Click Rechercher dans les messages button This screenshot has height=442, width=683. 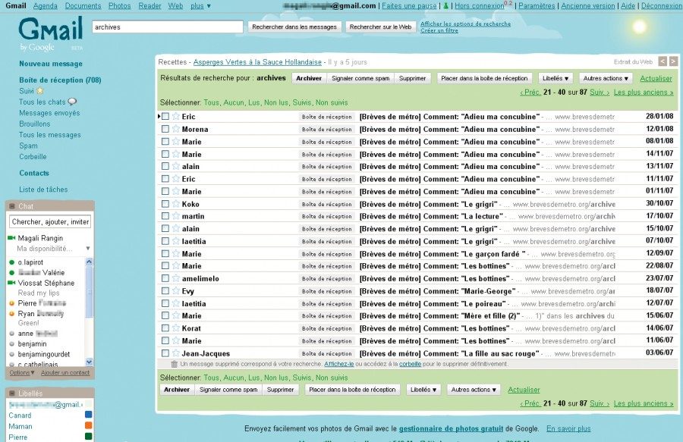294,27
